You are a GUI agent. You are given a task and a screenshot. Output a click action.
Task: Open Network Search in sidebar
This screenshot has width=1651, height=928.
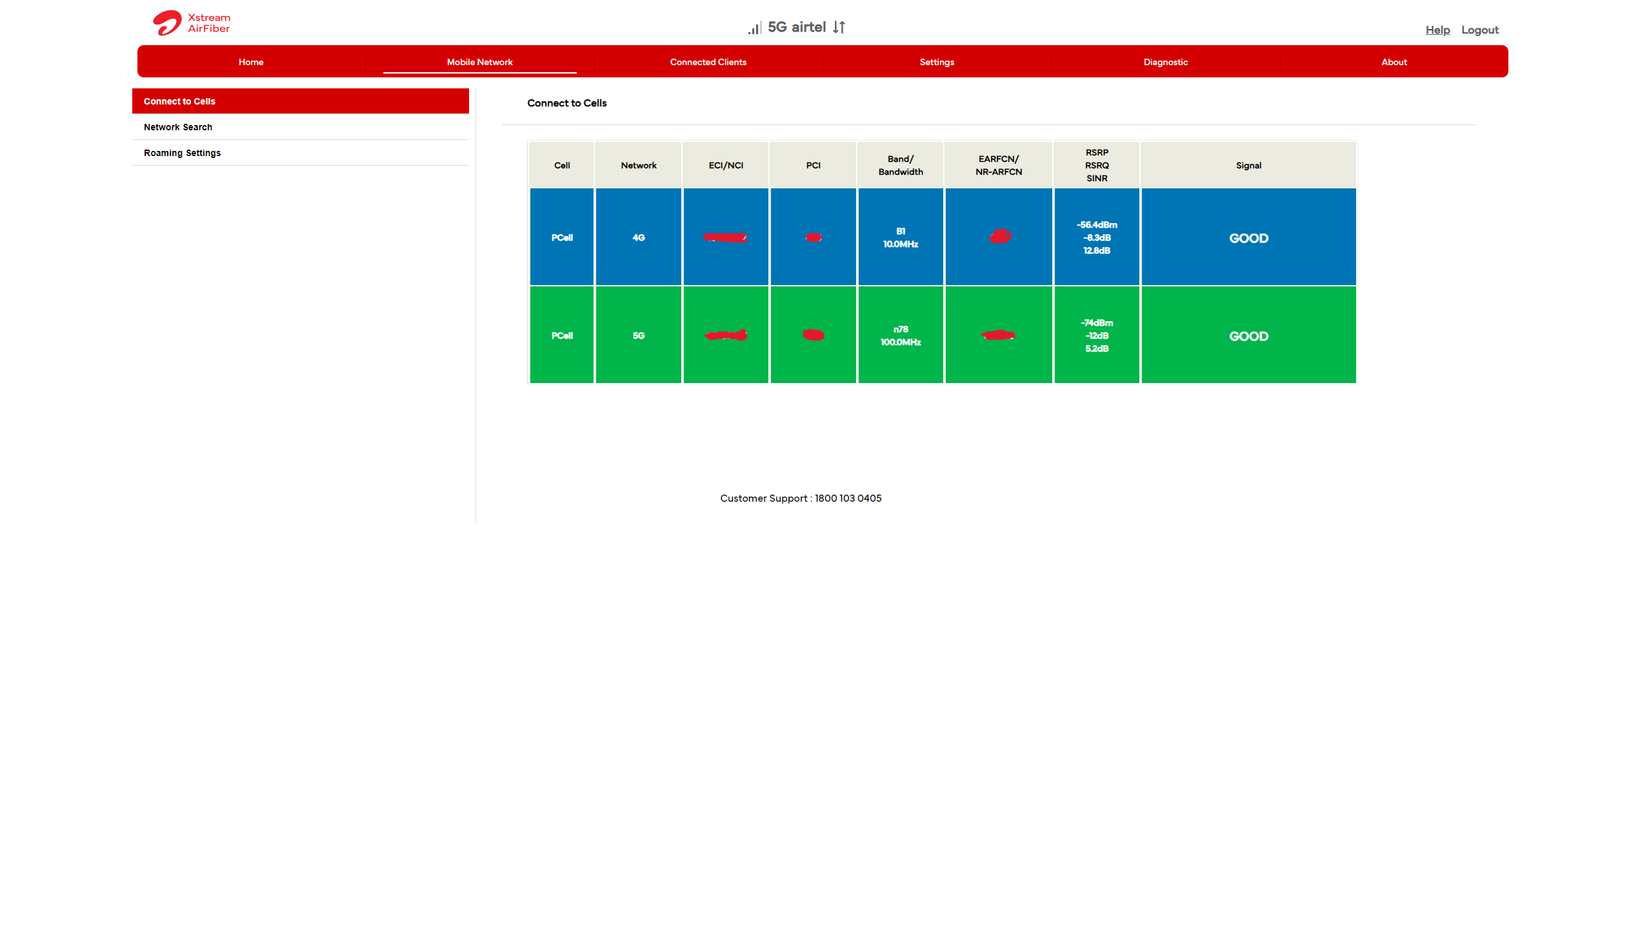coord(300,127)
